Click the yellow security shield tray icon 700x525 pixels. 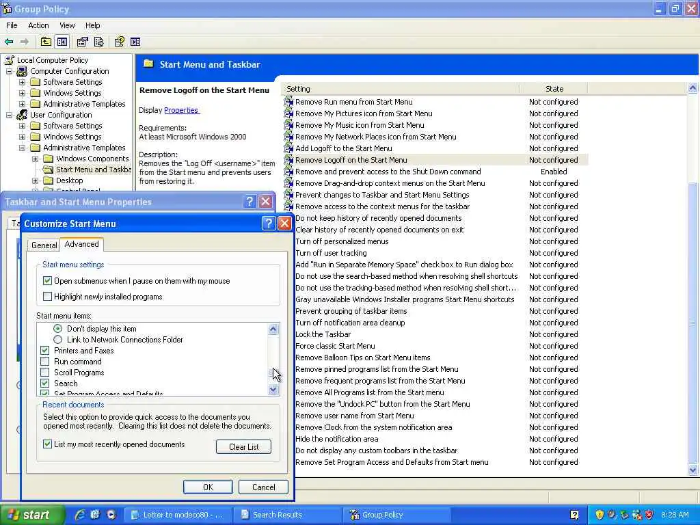600,515
